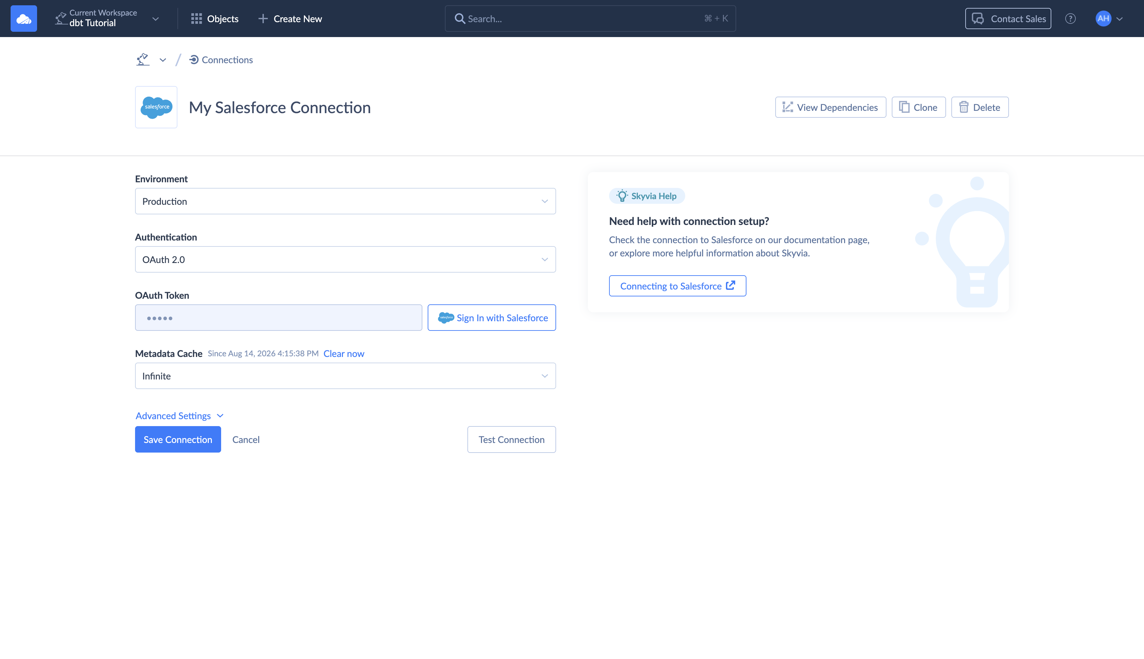The width and height of the screenshot is (1144, 659).
Task: Open Connecting to Salesforce documentation link
Action: point(678,286)
